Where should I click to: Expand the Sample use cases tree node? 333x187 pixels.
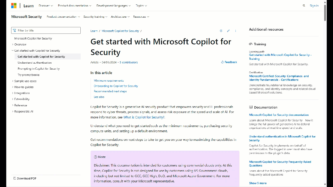[x=13, y=81]
